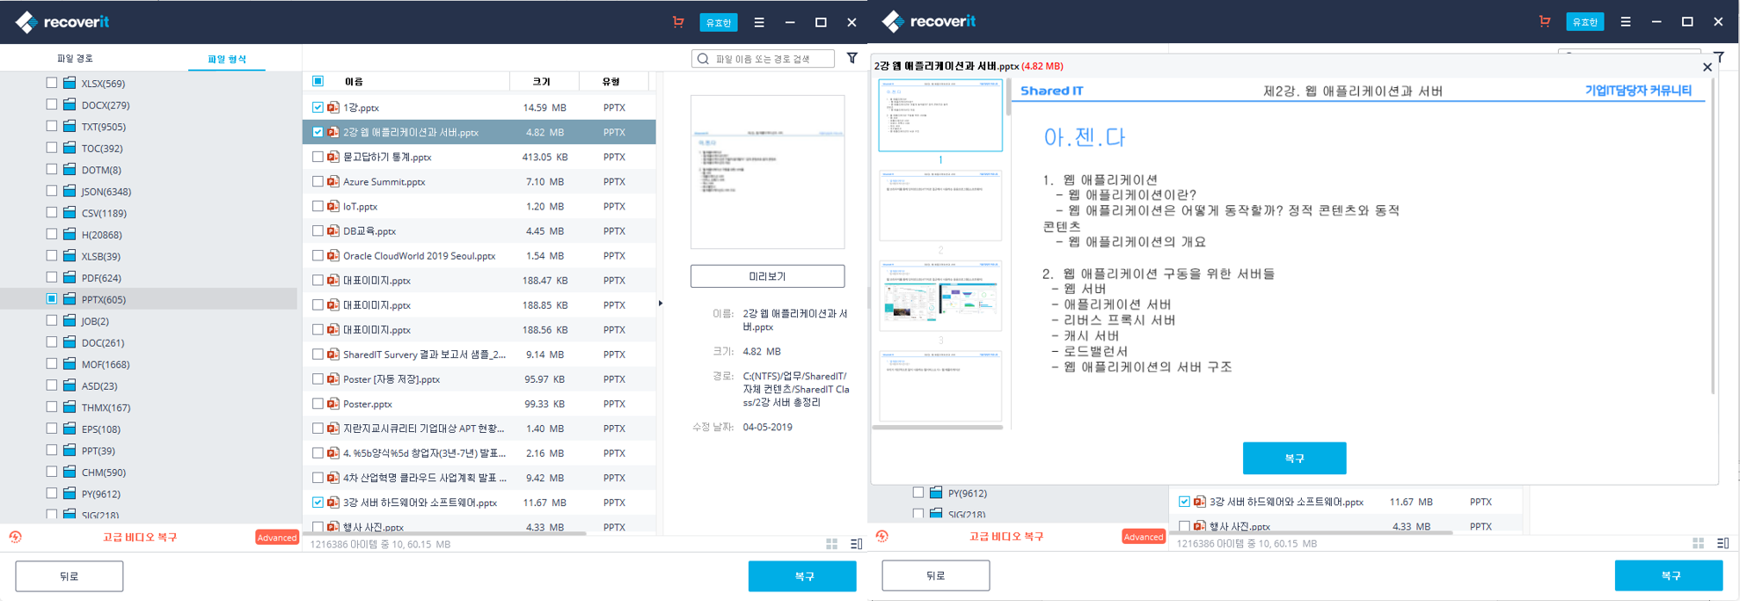Click the 미리보기 preview button
This screenshot has width=1740, height=601.
point(766,276)
